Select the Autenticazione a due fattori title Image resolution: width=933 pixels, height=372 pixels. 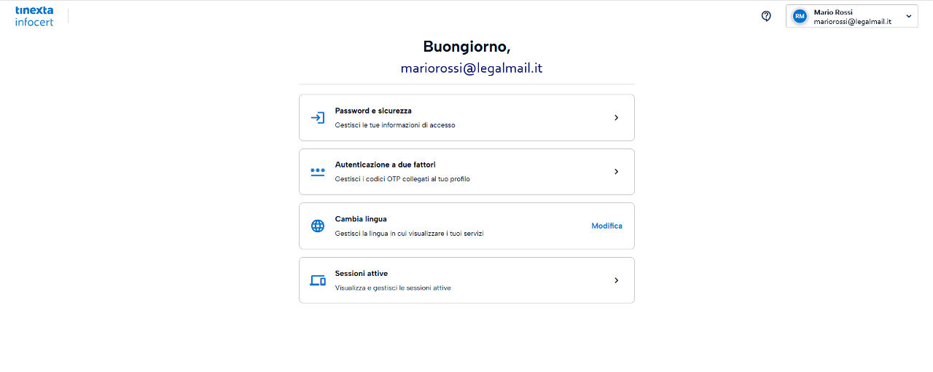click(385, 165)
